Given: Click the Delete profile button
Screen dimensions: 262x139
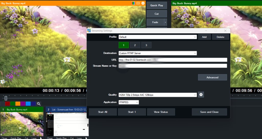Looking at the screenshot, I should (x=220, y=37).
